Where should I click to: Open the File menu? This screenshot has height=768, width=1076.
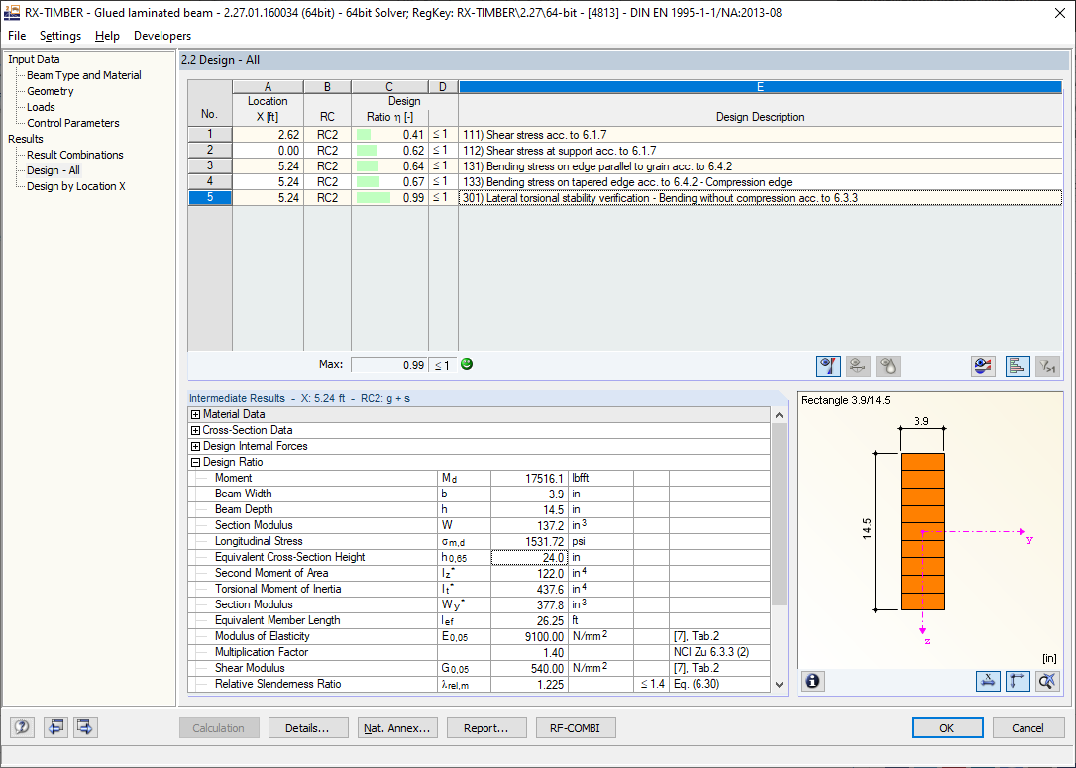17,36
